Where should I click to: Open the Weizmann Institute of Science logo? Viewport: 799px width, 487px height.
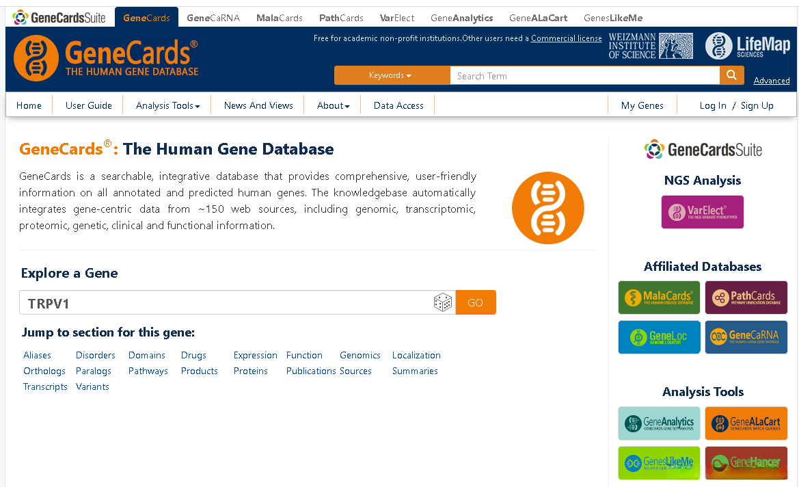[651, 46]
